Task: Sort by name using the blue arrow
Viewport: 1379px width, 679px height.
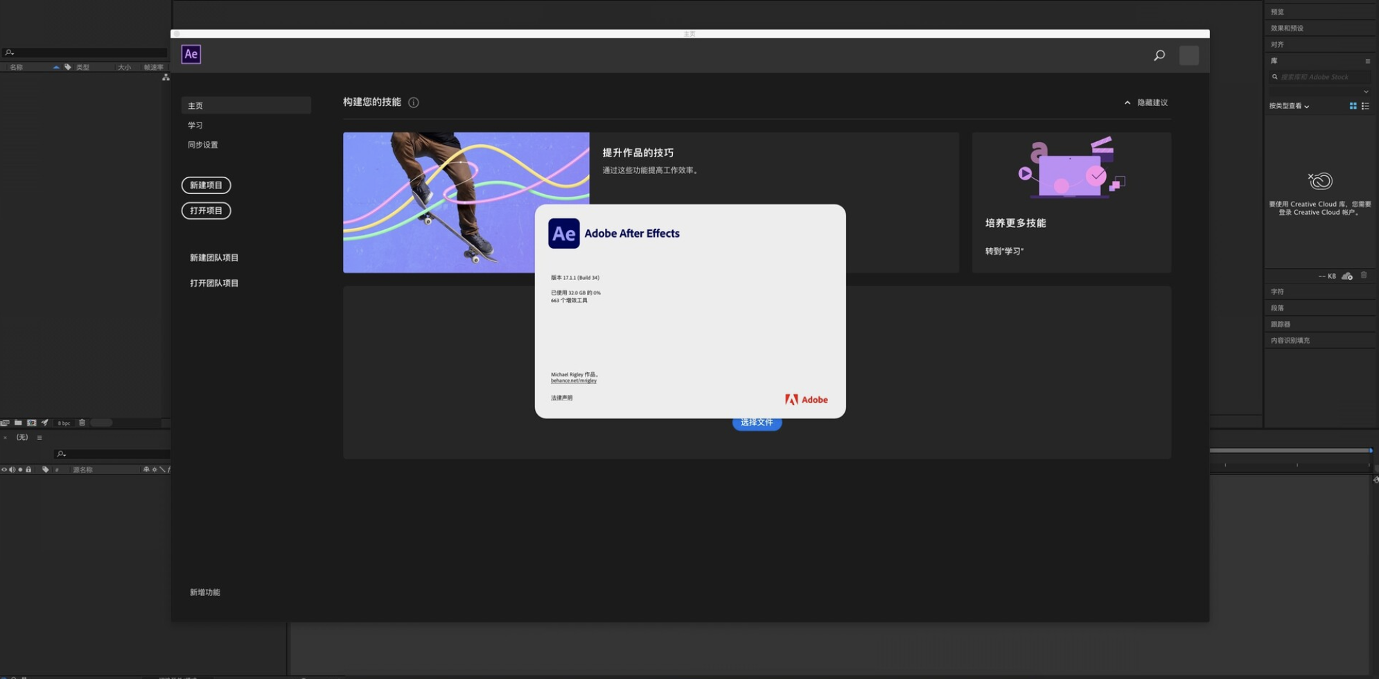Action: [x=56, y=67]
